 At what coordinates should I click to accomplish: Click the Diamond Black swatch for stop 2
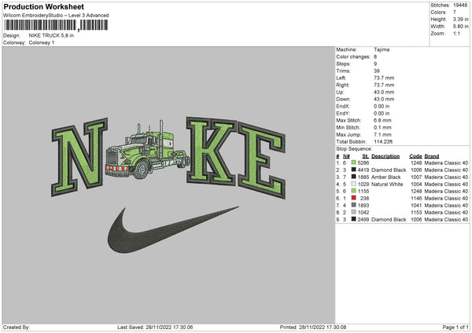[x=353, y=170]
